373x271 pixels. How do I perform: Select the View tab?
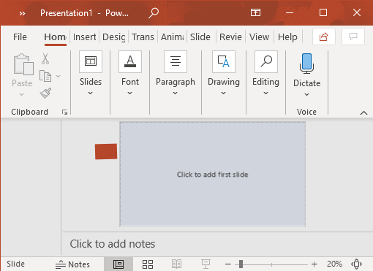[259, 37]
